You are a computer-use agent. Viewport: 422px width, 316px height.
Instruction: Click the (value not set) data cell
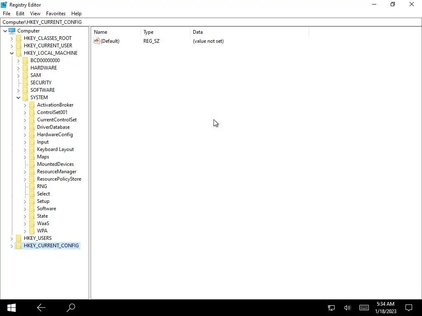(208, 41)
